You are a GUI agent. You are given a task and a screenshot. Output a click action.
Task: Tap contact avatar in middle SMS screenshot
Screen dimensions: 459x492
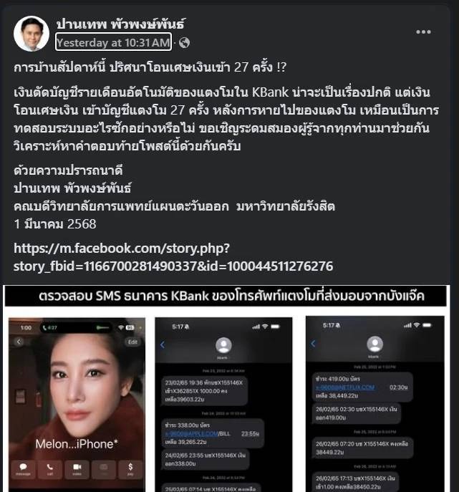(223, 345)
